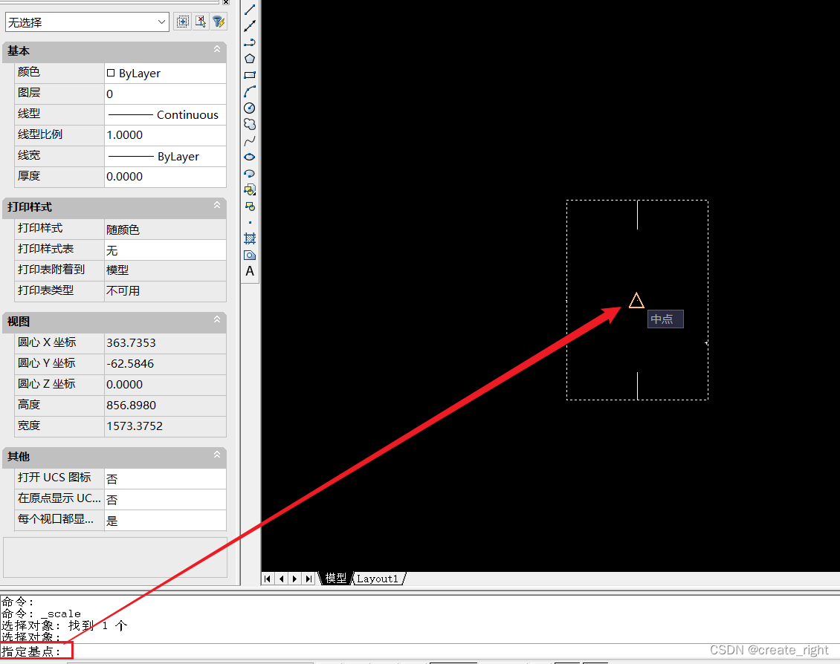Click the 线宽 ByLayer value
The image size is (840, 664).
click(165, 156)
